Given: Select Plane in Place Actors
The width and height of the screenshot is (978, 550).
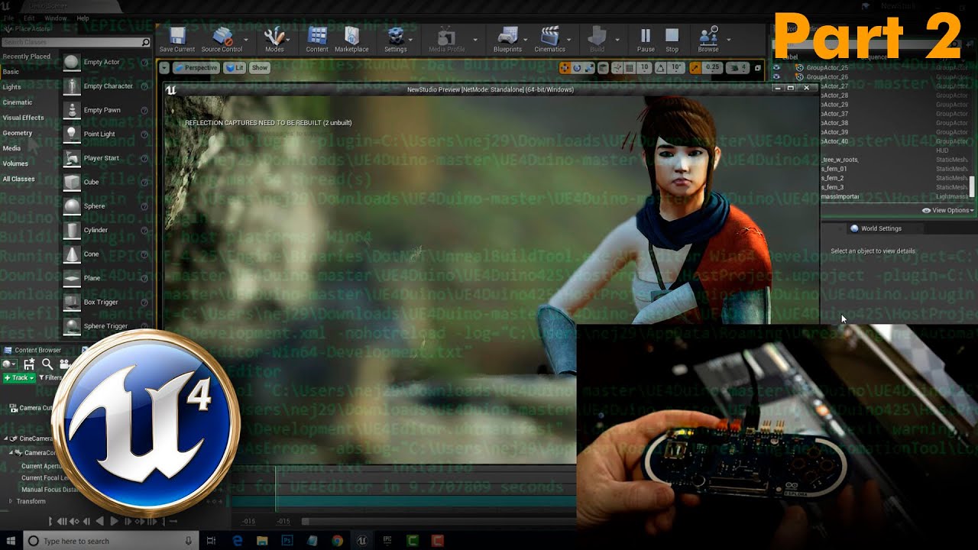Looking at the screenshot, I should [105, 278].
